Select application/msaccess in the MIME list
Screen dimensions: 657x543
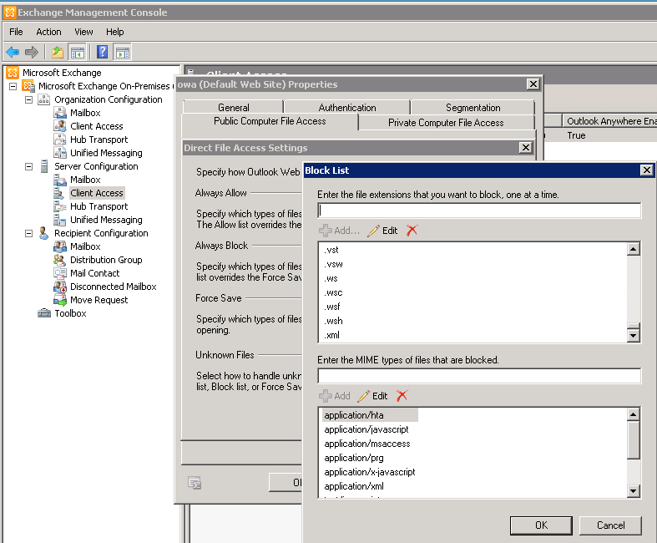367,444
